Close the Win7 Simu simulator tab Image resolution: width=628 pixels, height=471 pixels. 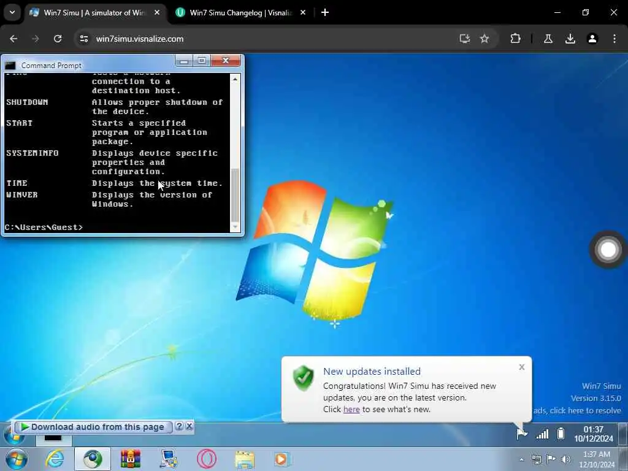[157, 13]
